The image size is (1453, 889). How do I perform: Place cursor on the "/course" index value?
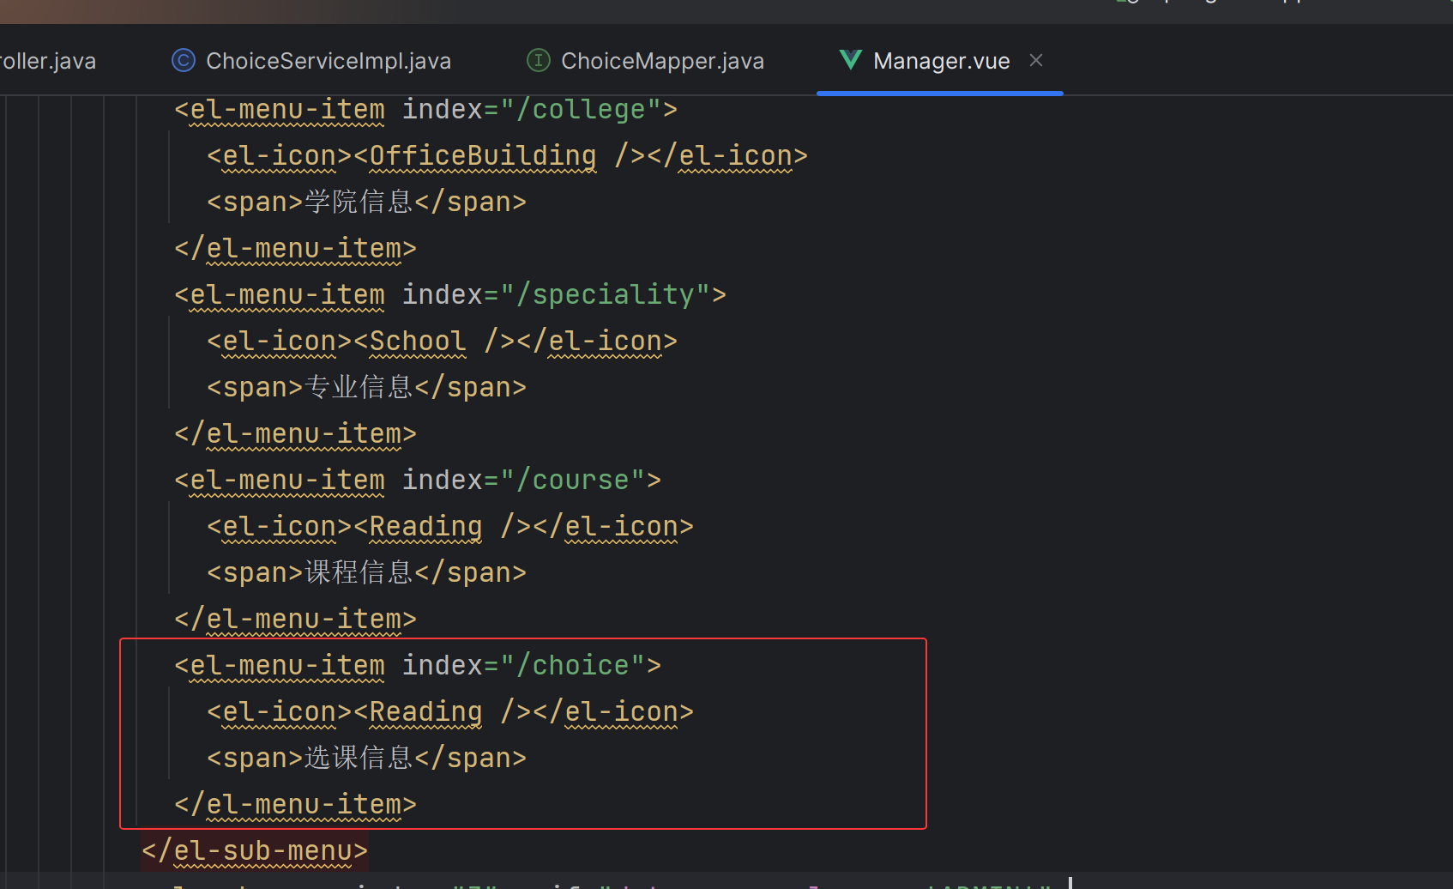(x=581, y=481)
